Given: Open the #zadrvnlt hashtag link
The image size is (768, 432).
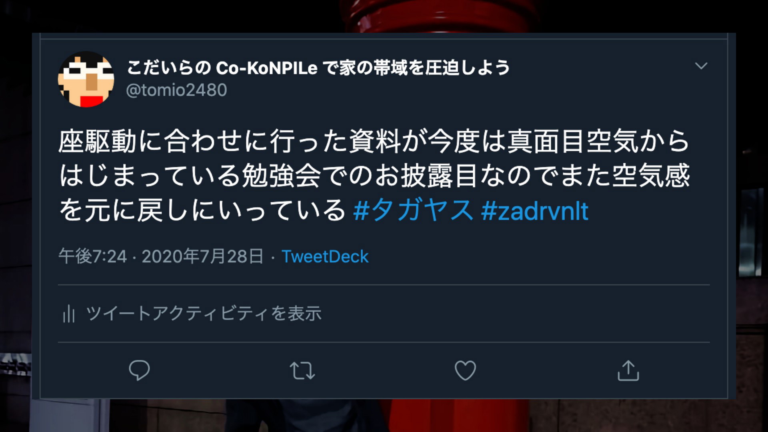Looking at the screenshot, I should [535, 211].
